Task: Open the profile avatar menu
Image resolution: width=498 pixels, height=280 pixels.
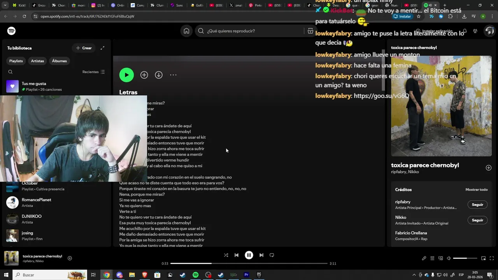Action: tap(489, 31)
